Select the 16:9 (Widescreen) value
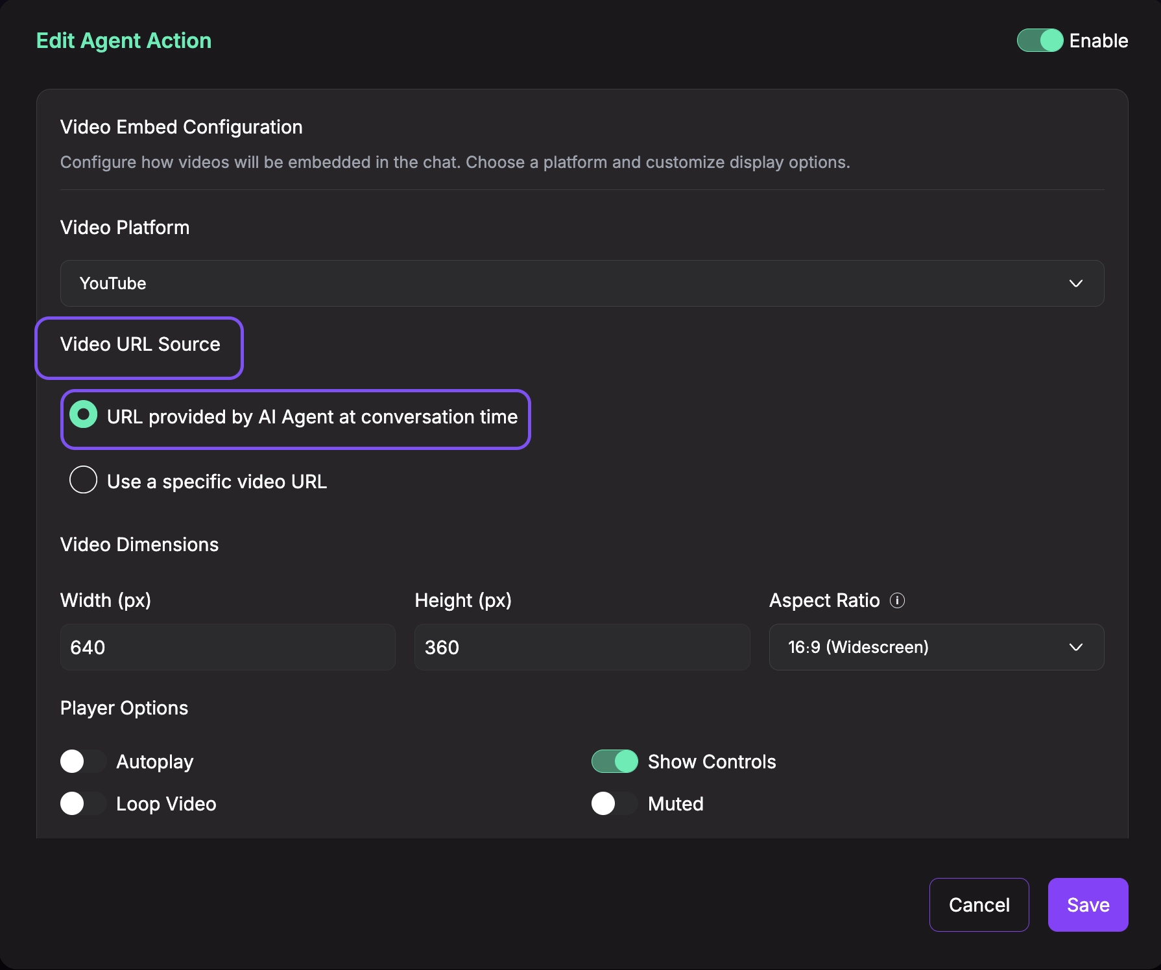Screen dimensions: 1161x970 [x=858, y=647]
